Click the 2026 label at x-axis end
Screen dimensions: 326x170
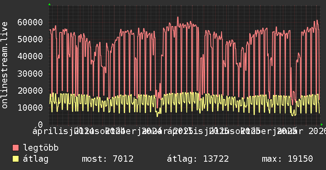[316, 130]
